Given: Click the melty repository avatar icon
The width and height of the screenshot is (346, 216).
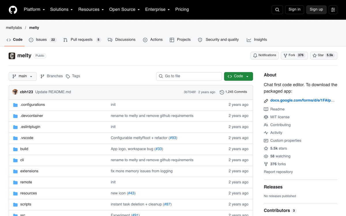Looking at the screenshot, I should [x=12, y=56].
